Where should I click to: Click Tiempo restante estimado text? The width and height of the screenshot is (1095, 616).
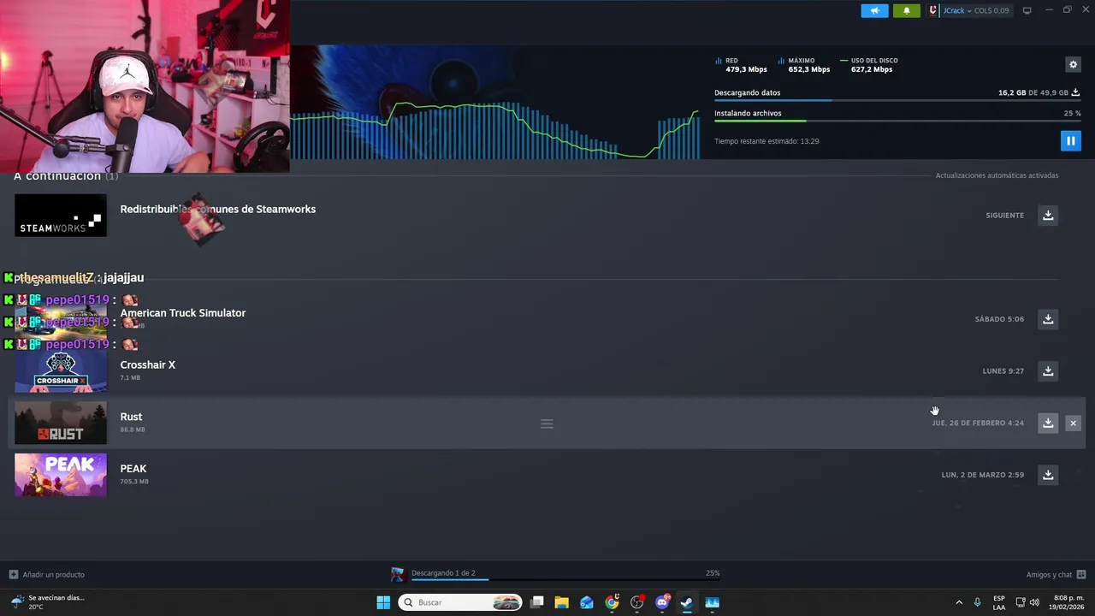pyautogui.click(x=766, y=141)
